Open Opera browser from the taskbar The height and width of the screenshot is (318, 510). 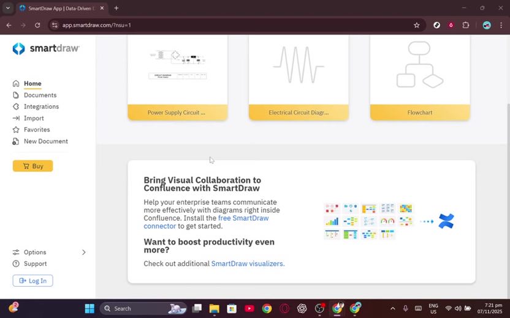[x=284, y=308]
